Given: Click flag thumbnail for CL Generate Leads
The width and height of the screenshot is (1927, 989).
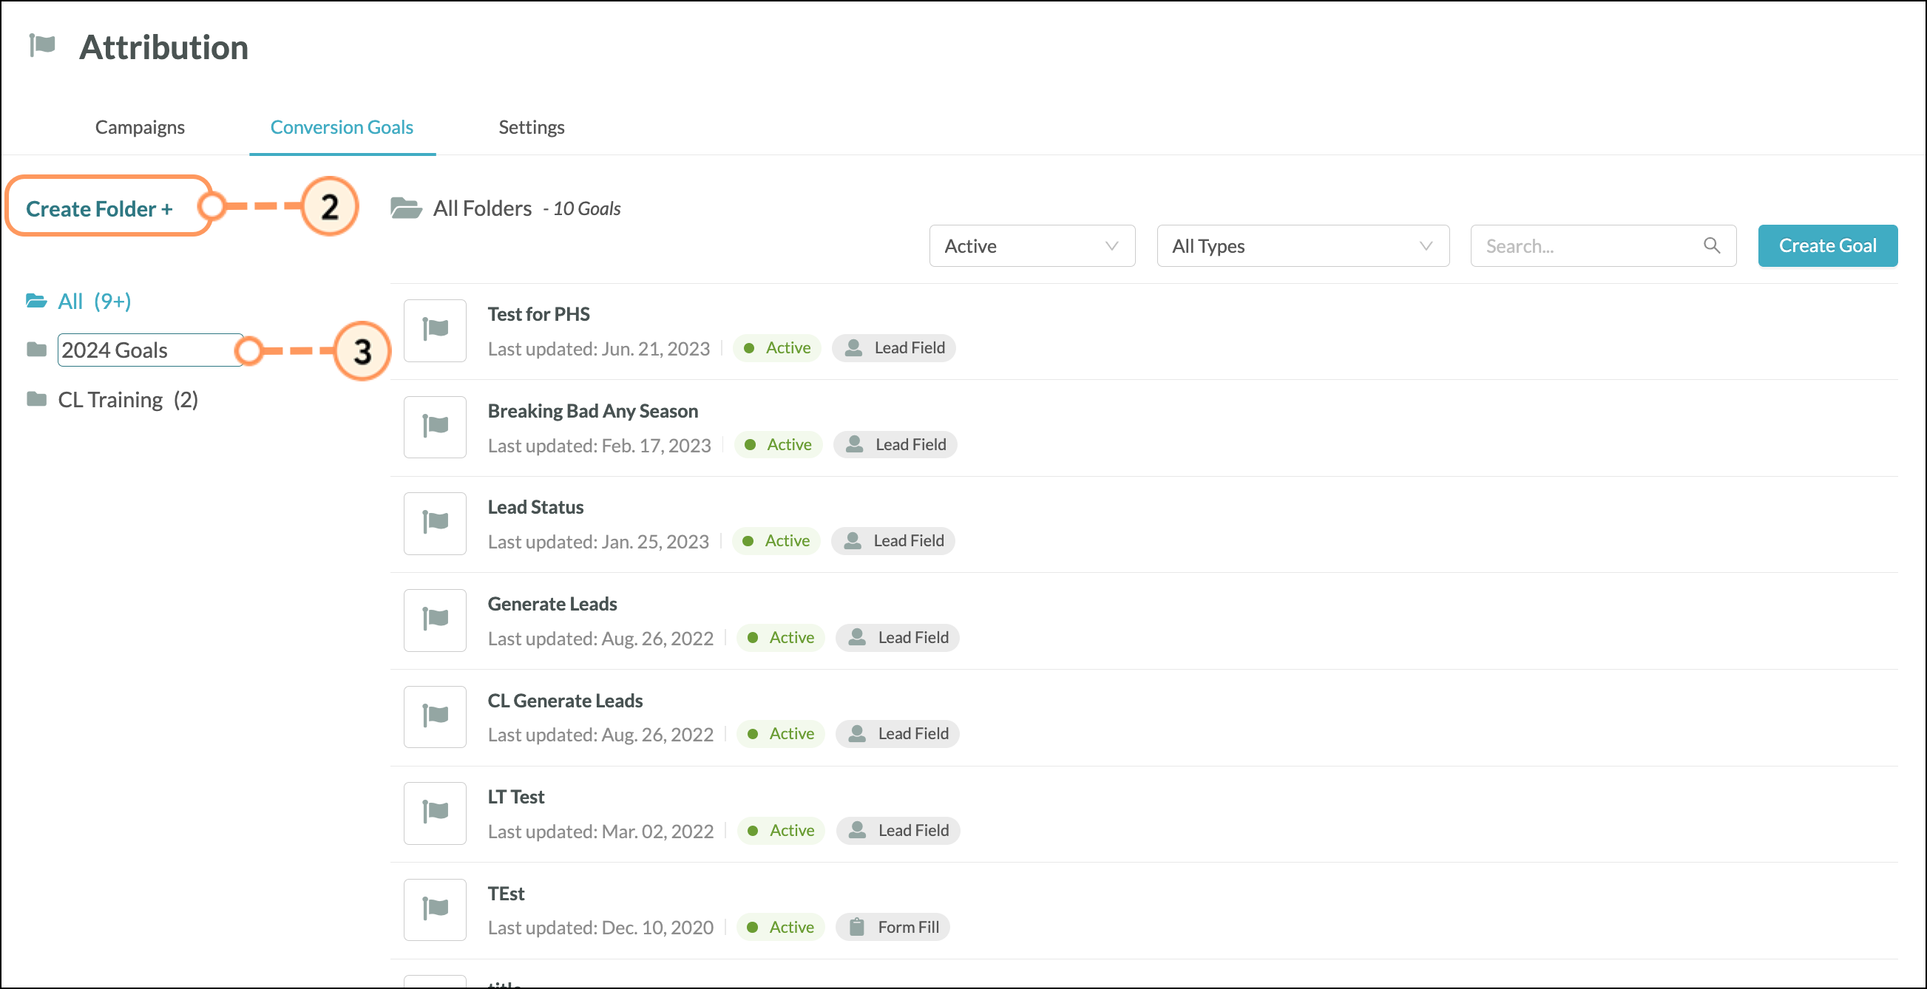Looking at the screenshot, I should [435, 717].
